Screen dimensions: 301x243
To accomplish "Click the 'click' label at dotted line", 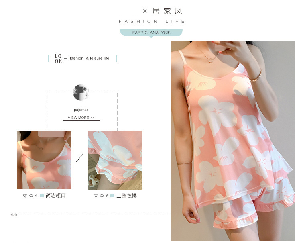I will click(13, 215).
